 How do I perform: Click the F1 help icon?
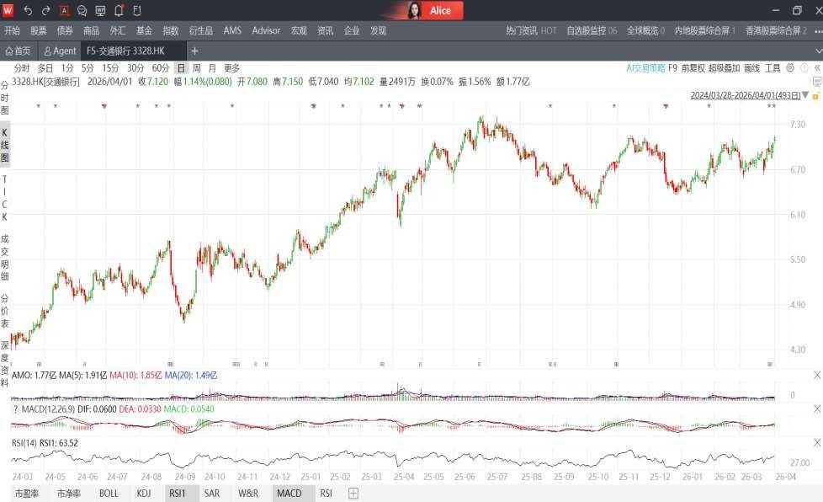point(136,11)
